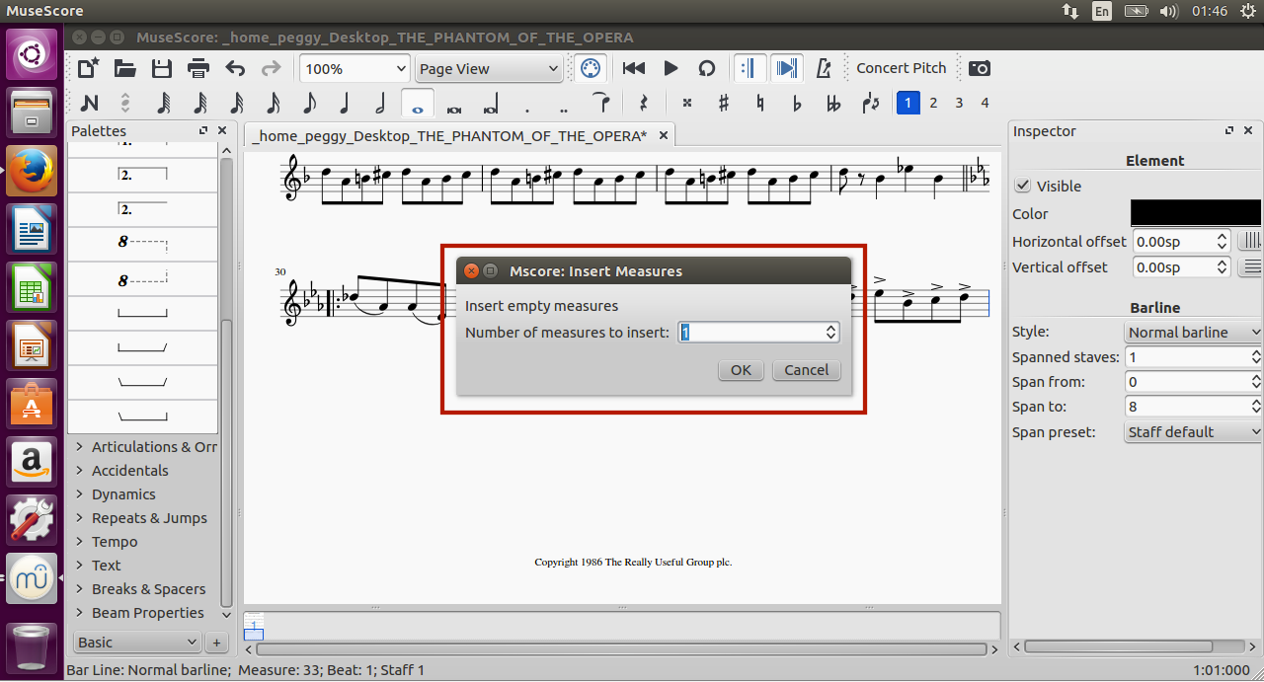Open the image capture camera tool
Screen dimensions: 1264x682
[980, 68]
